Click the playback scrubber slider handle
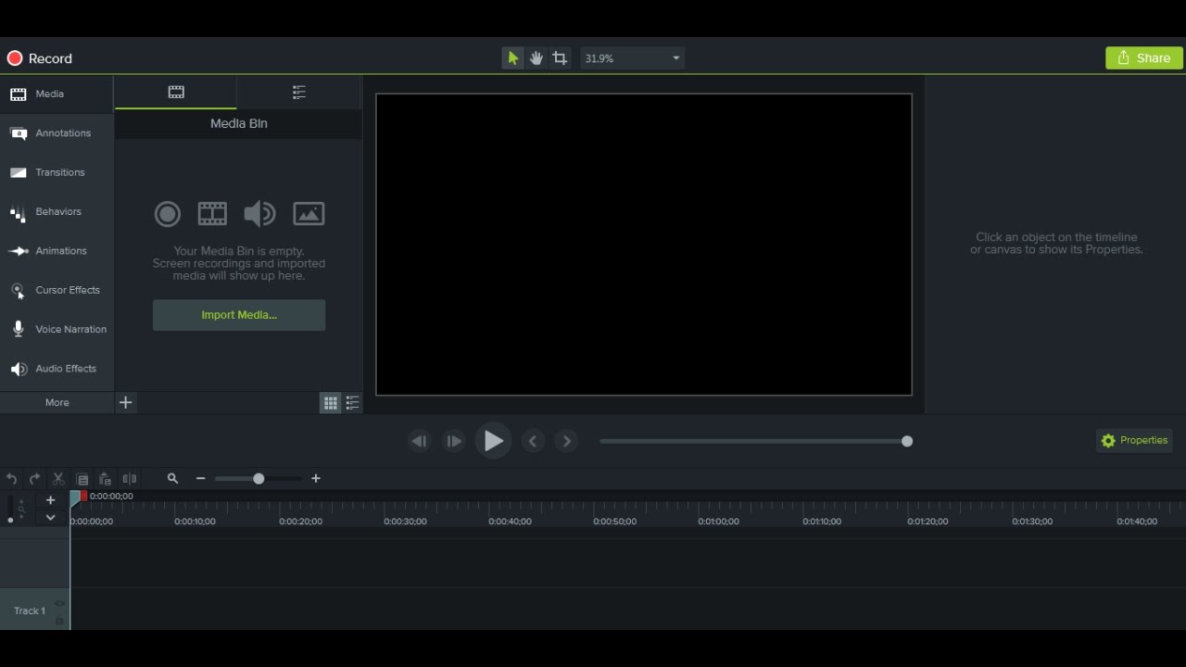Image resolution: width=1186 pixels, height=667 pixels. tap(907, 441)
